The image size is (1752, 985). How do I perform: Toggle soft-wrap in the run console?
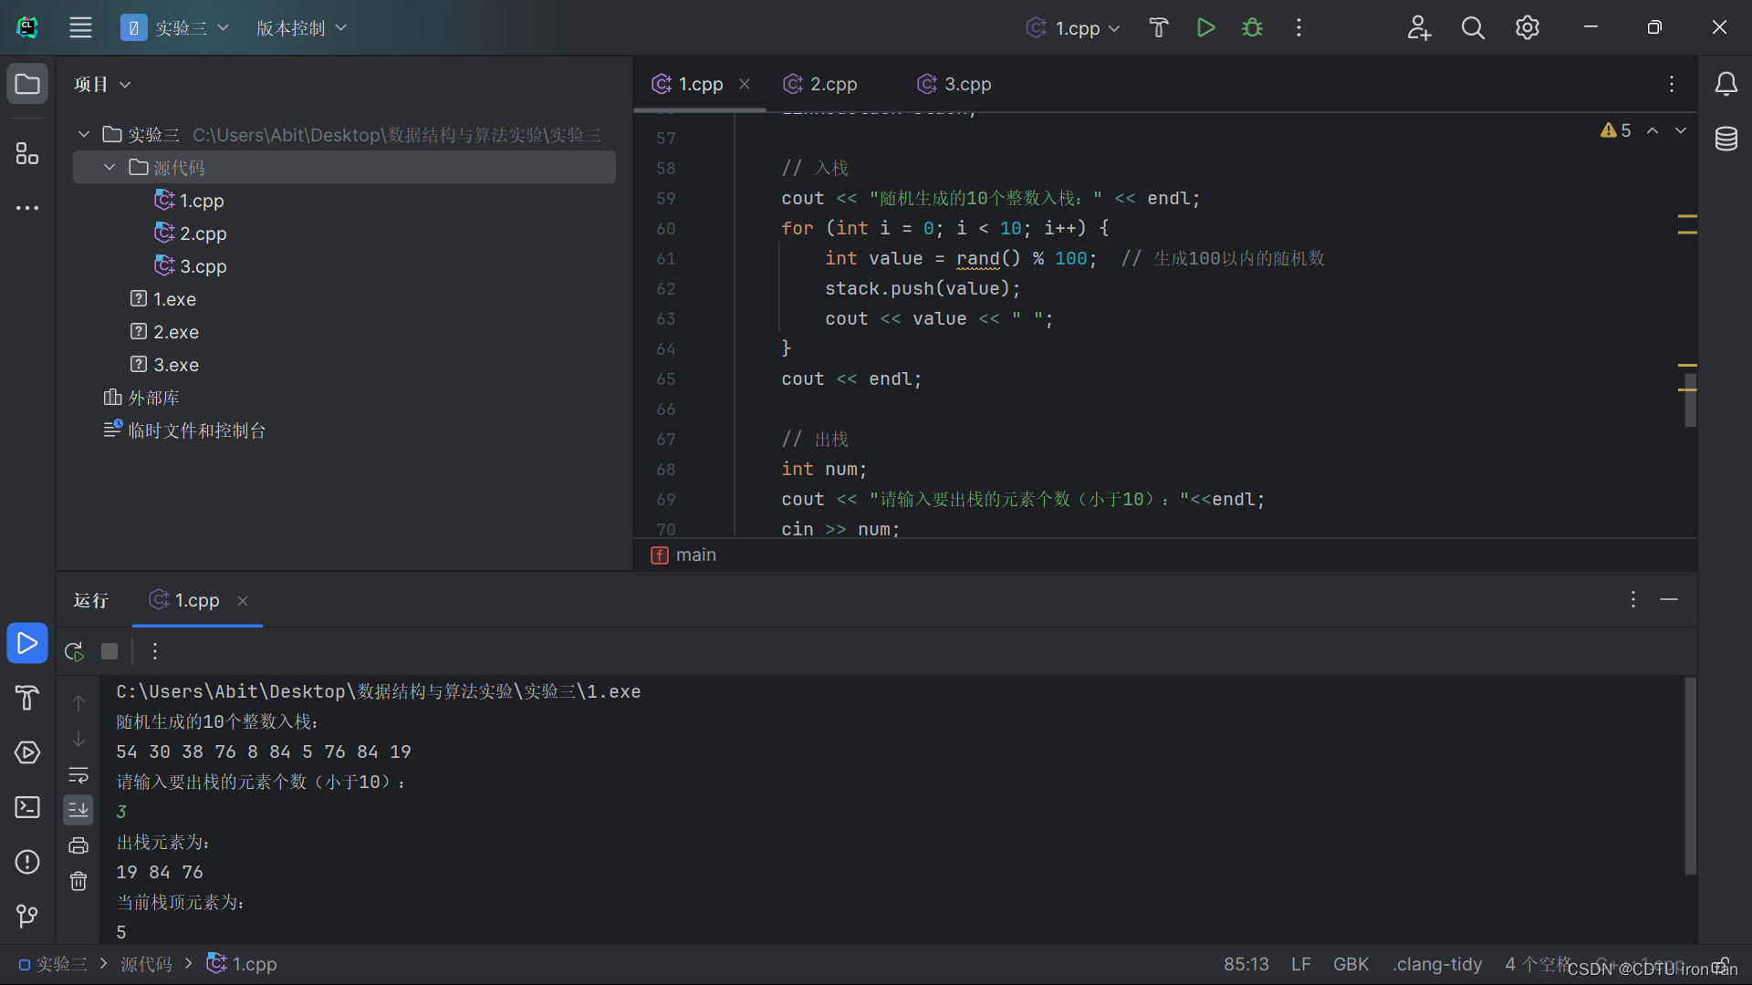point(78,775)
